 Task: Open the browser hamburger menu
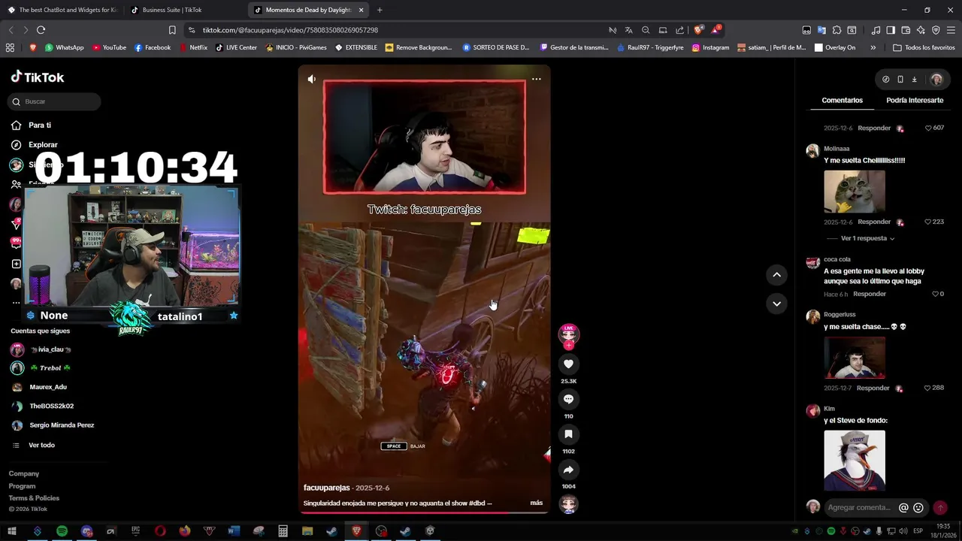click(x=951, y=30)
